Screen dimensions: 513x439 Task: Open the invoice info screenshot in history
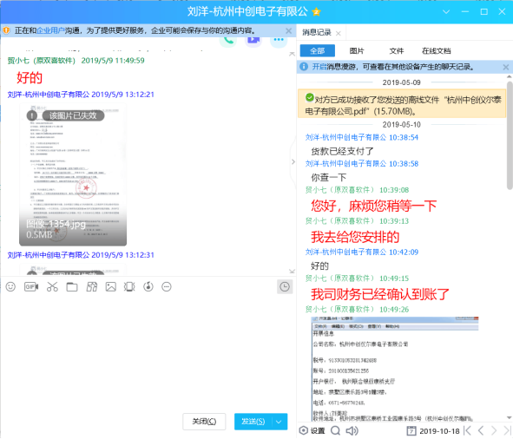395,369
